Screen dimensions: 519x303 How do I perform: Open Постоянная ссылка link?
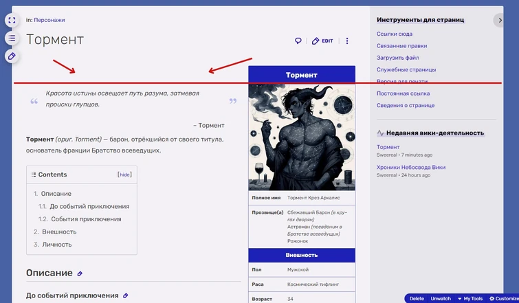click(403, 93)
